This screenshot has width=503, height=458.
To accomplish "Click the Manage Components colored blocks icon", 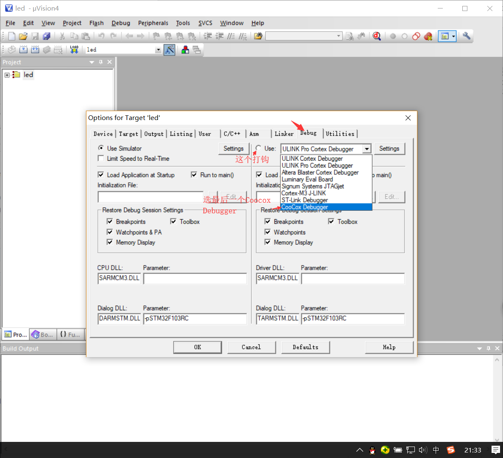I will coord(185,50).
